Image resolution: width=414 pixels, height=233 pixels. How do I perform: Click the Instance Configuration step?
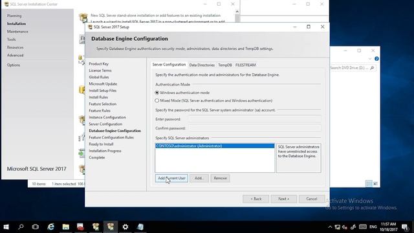click(107, 117)
